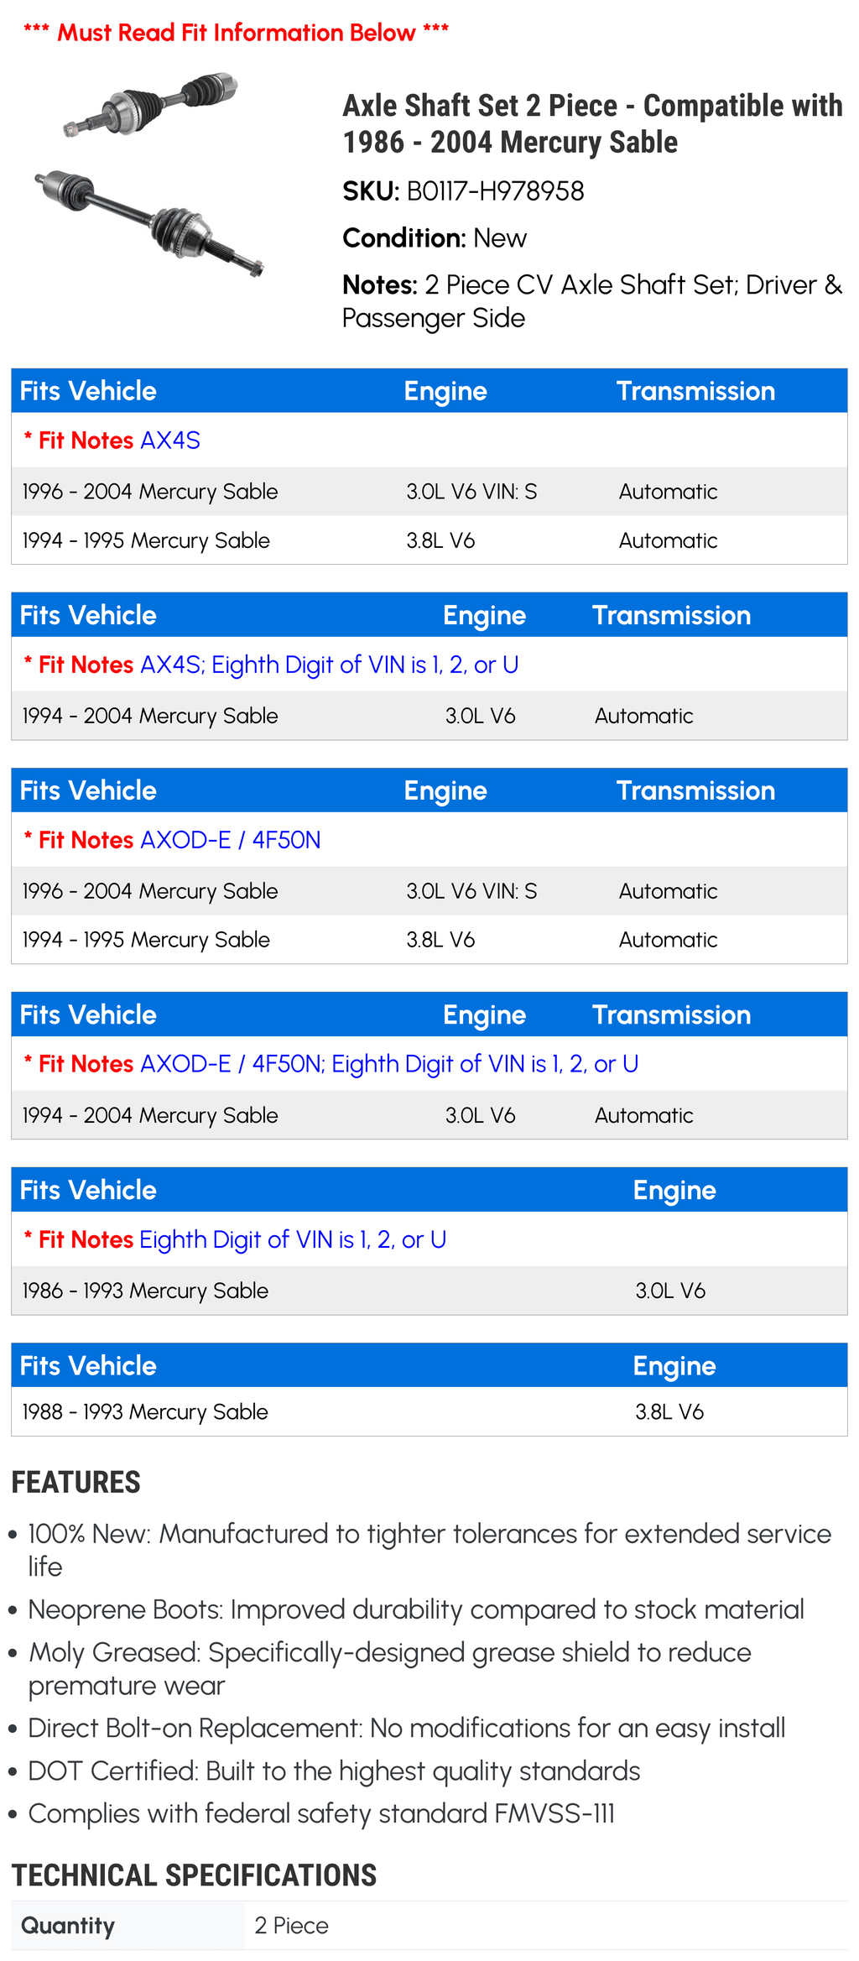Click the first Fits Vehicle table header
Viewport: 859px width, 1961px height.
429,391
